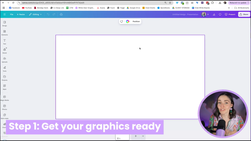
Task: Click the Present button
Action: (230, 14)
